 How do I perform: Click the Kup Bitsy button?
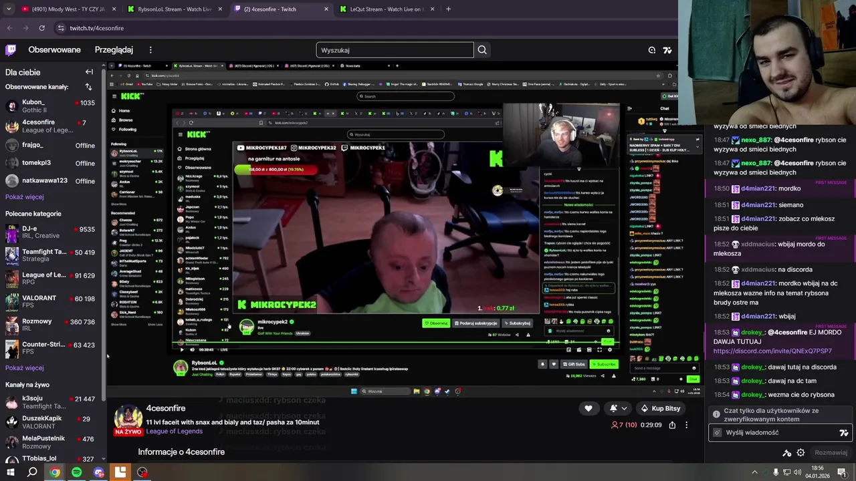click(x=660, y=408)
